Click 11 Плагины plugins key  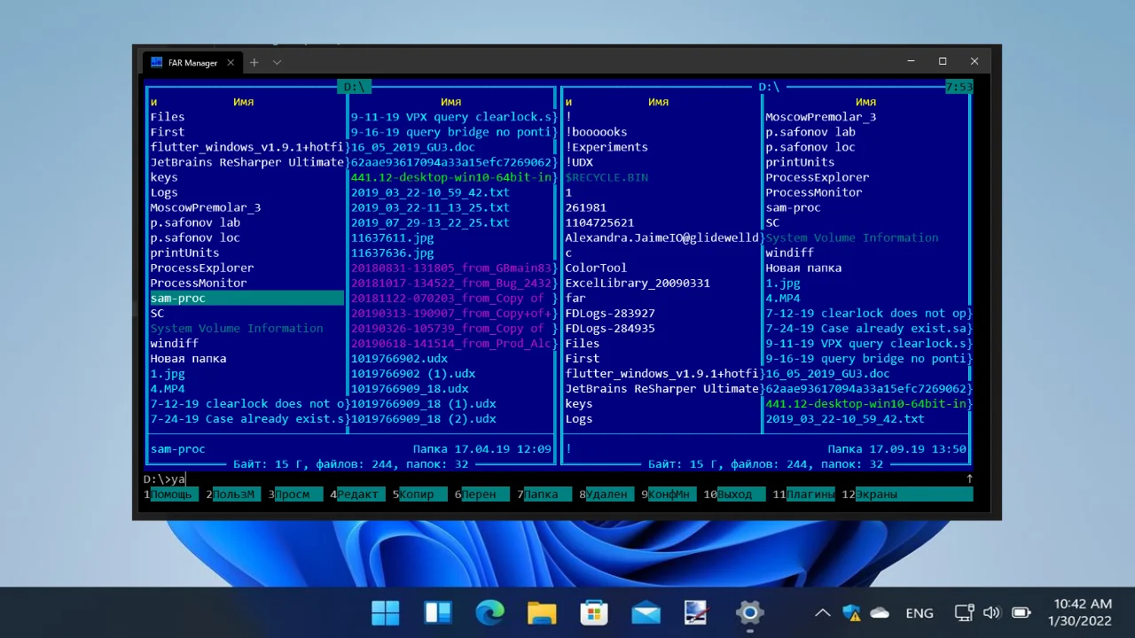pos(803,494)
